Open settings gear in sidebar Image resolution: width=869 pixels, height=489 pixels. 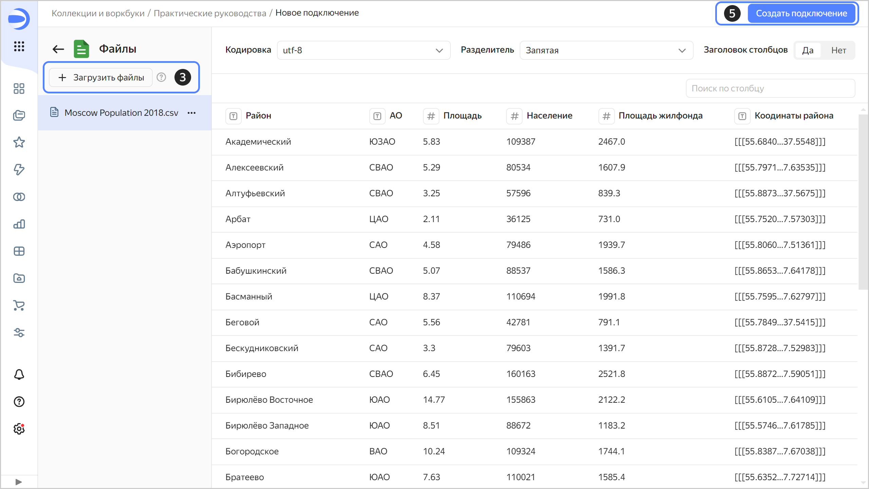[x=19, y=429]
